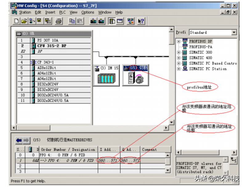Open the PLC menu
Image resolution: width=245 pixels, height=187 pixels.
tap(62, 12)
